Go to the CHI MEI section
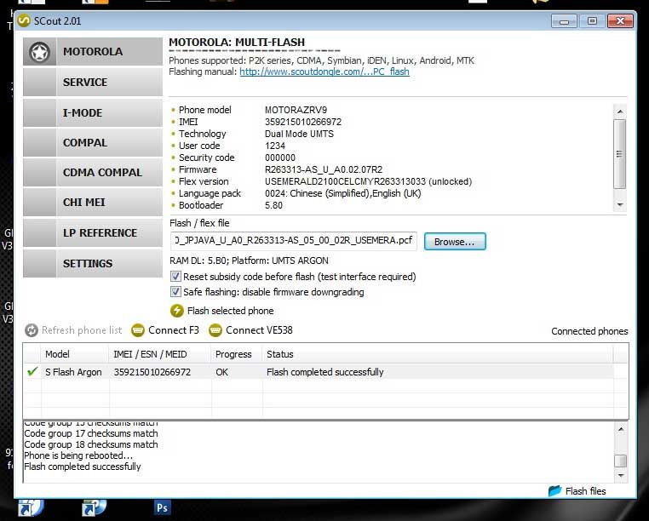Viewport: 649px width, 521px height. coord(93,203)
